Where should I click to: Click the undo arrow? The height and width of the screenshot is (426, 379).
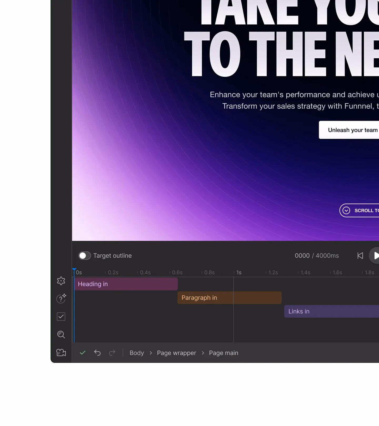pos(97,353)
